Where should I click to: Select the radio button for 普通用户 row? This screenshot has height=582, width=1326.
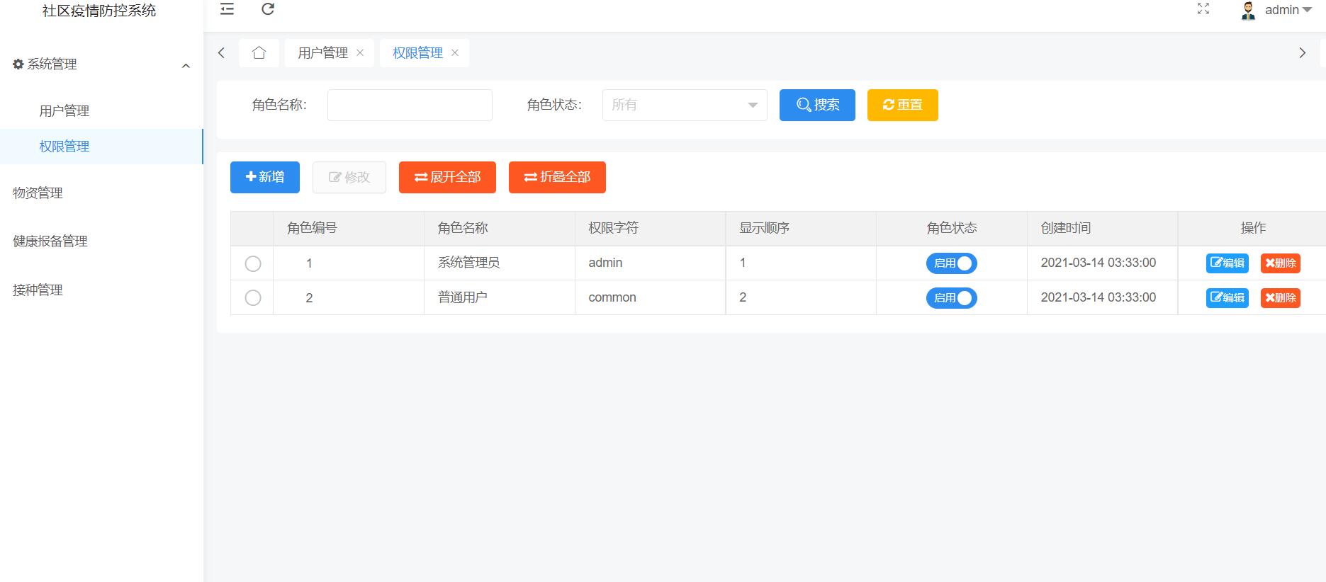click(x=253, y=298)
